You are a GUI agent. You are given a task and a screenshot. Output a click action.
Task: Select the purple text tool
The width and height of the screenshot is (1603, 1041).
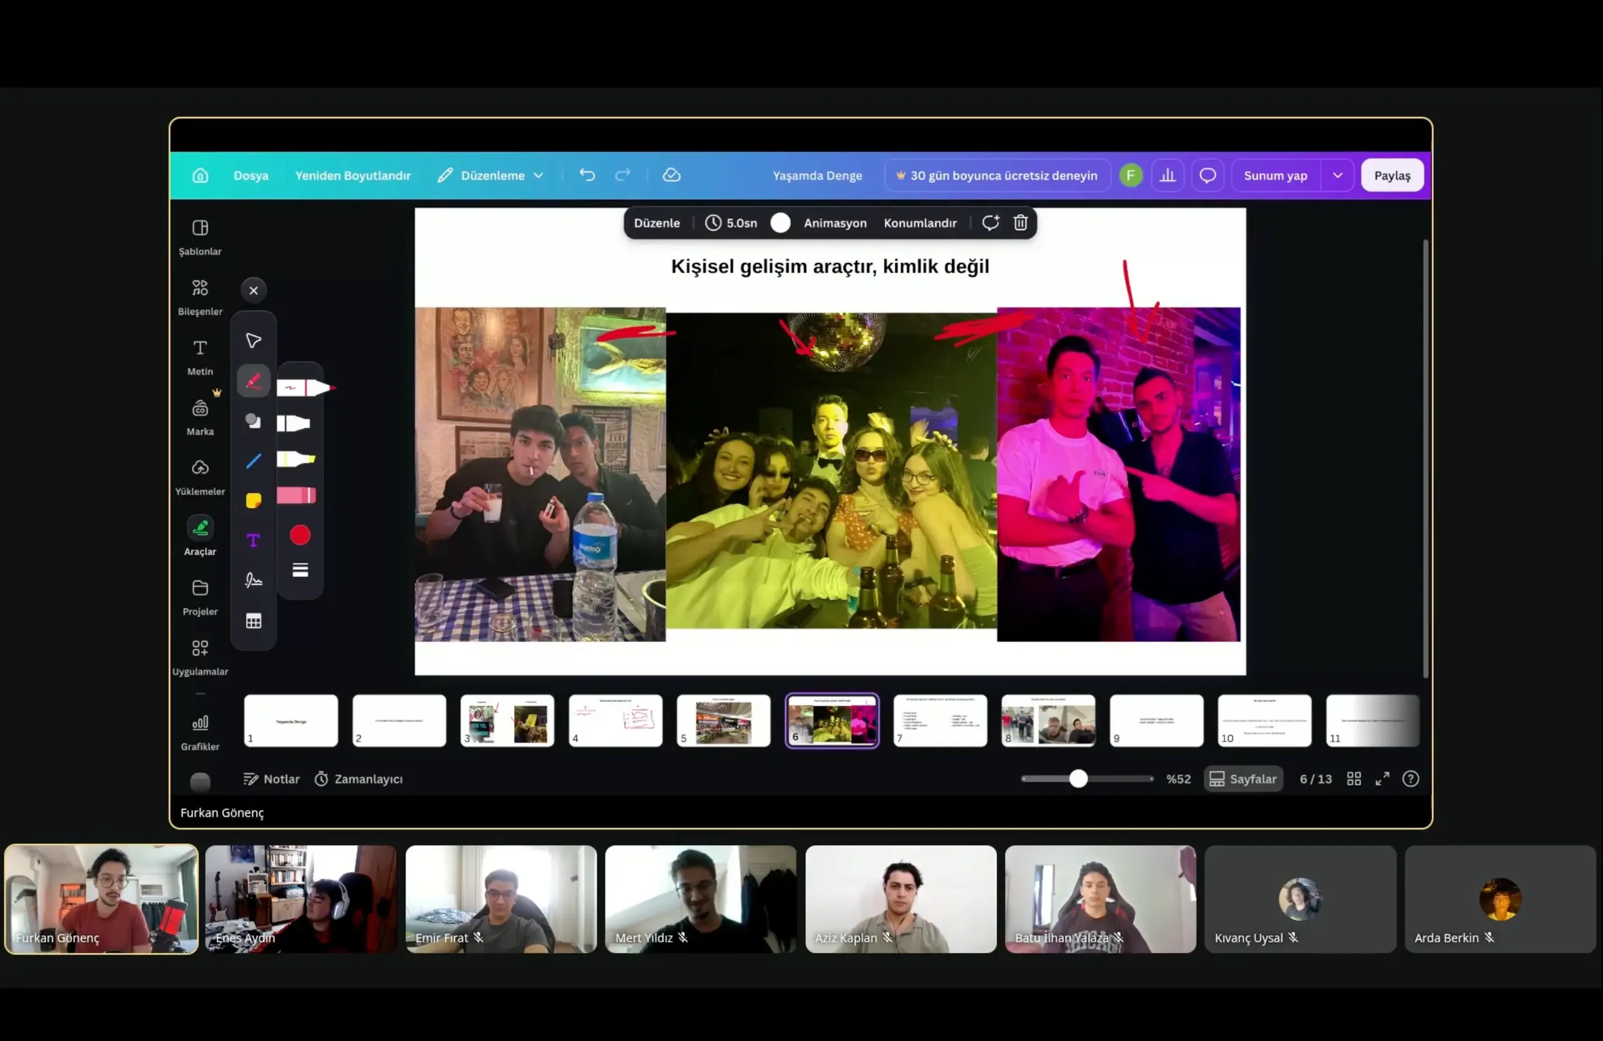[x=253, y=541]
